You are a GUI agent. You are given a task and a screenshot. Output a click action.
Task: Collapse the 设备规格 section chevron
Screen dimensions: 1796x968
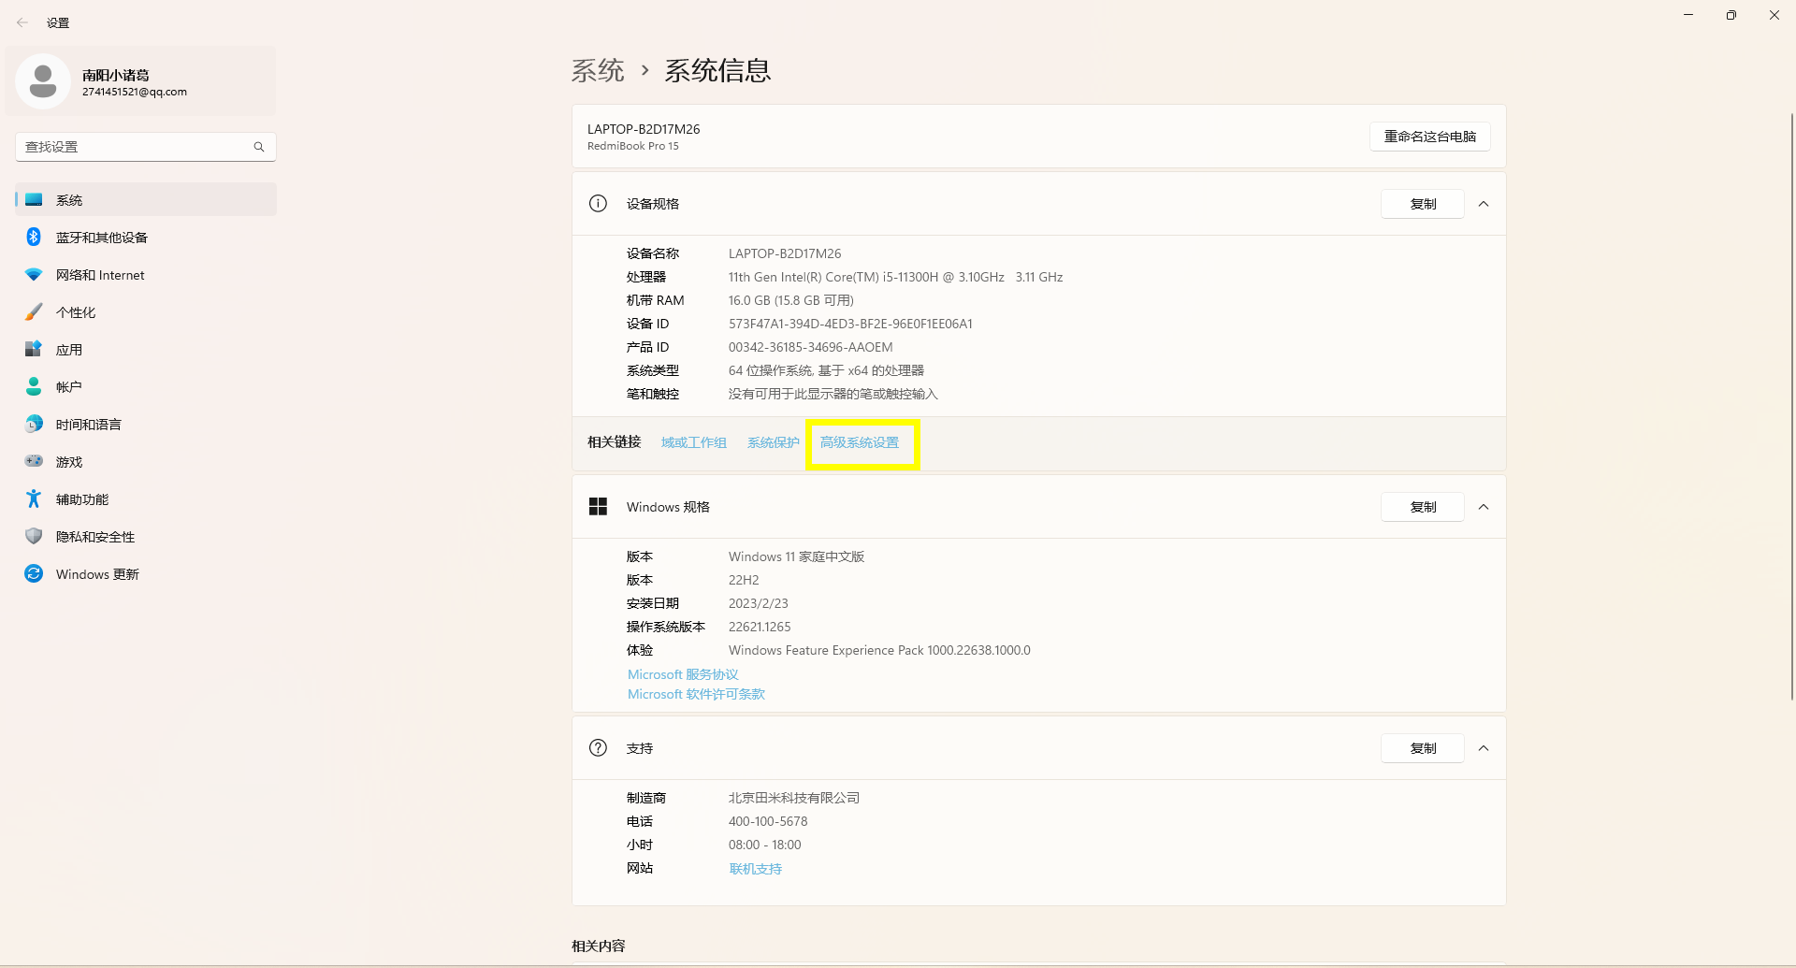[x=1484, y=204]
